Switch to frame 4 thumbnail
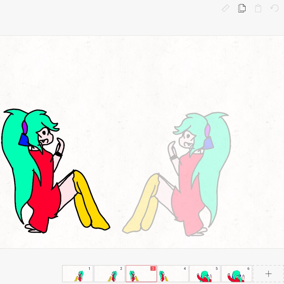 173,274
